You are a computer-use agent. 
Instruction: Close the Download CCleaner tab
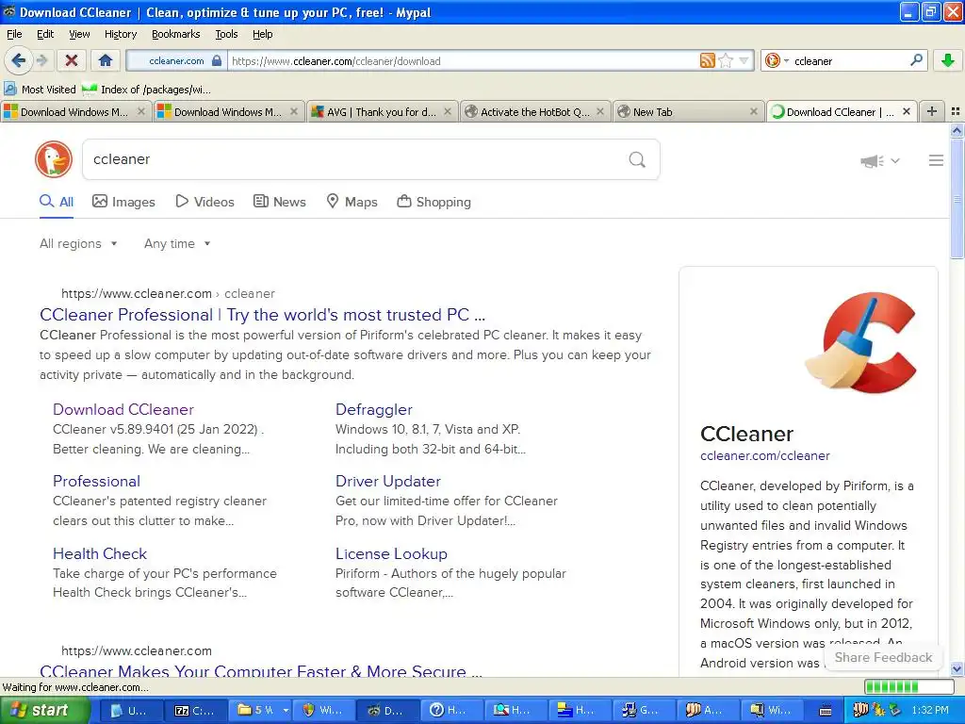[906, 111]
